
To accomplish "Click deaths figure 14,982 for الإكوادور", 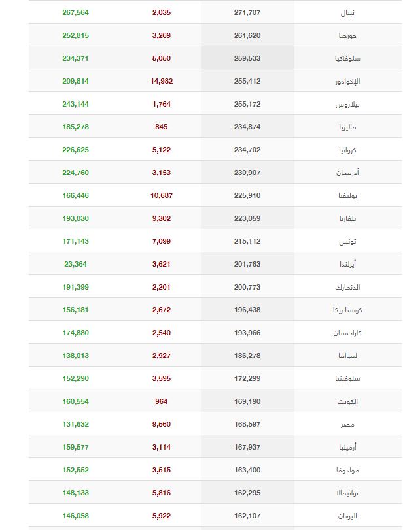I will [x=162, y=81].
